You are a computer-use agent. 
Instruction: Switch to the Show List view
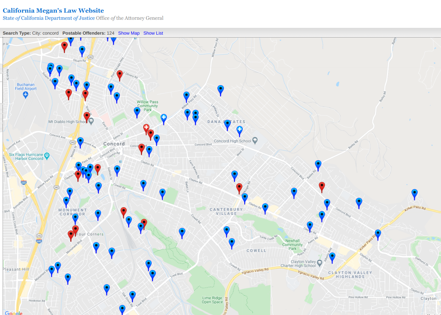(x=153, y=33)
